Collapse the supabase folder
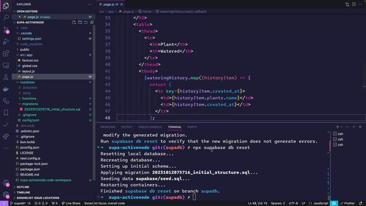Screen dimensions: 366x206 point(27,82)
